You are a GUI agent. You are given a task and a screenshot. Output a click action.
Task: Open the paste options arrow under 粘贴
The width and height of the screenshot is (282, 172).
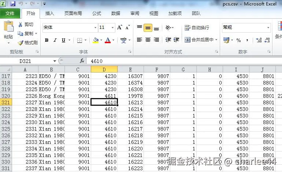point(8,43)
